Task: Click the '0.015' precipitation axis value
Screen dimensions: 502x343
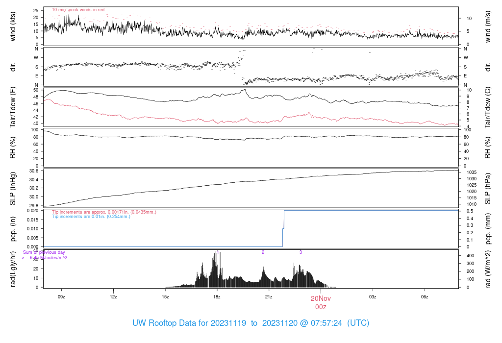Action: point(32,220)
